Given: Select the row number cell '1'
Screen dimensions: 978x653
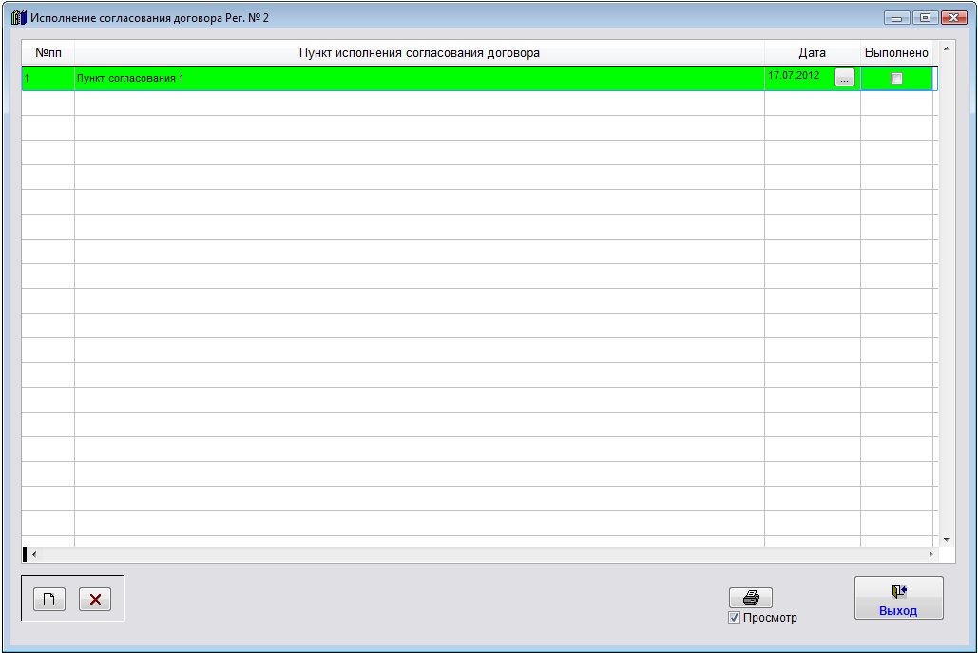Looking at the screenshot, I should point(48,78).
